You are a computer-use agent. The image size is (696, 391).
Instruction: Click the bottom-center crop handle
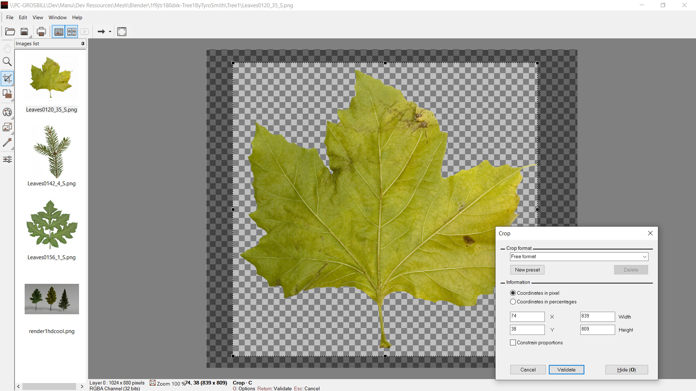pyautogui.click(x=385, y=356)
